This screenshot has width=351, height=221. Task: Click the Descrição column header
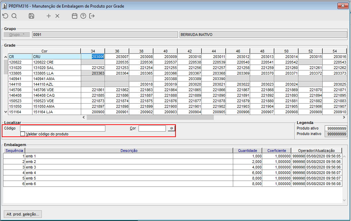pos(129,151)
